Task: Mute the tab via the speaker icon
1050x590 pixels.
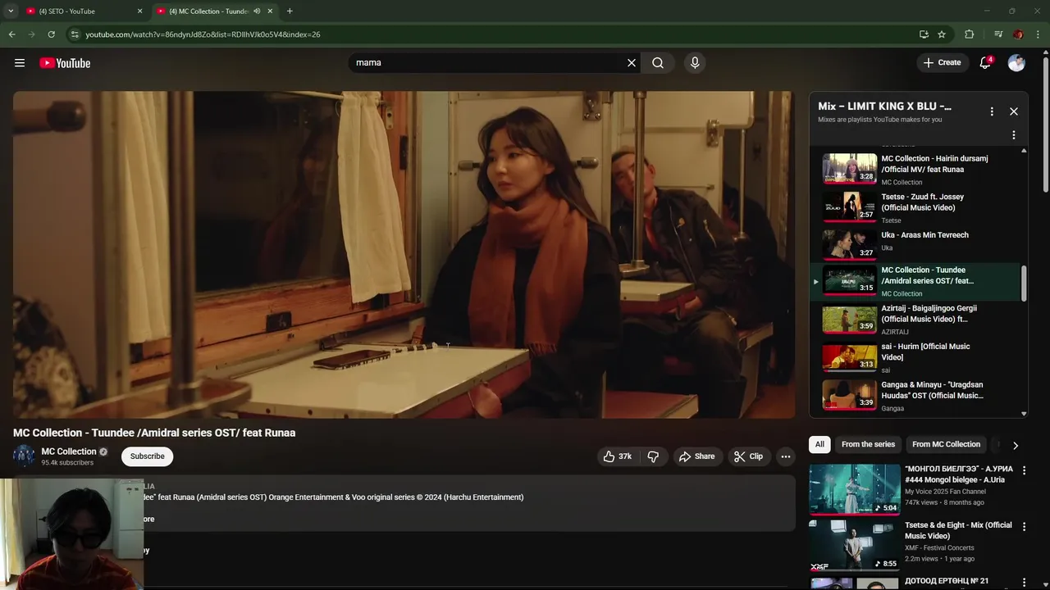Action: point(257,11)
